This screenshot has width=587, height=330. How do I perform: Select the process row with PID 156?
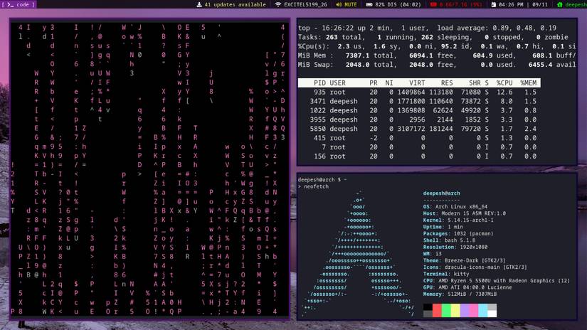click(x=419, y=156)
